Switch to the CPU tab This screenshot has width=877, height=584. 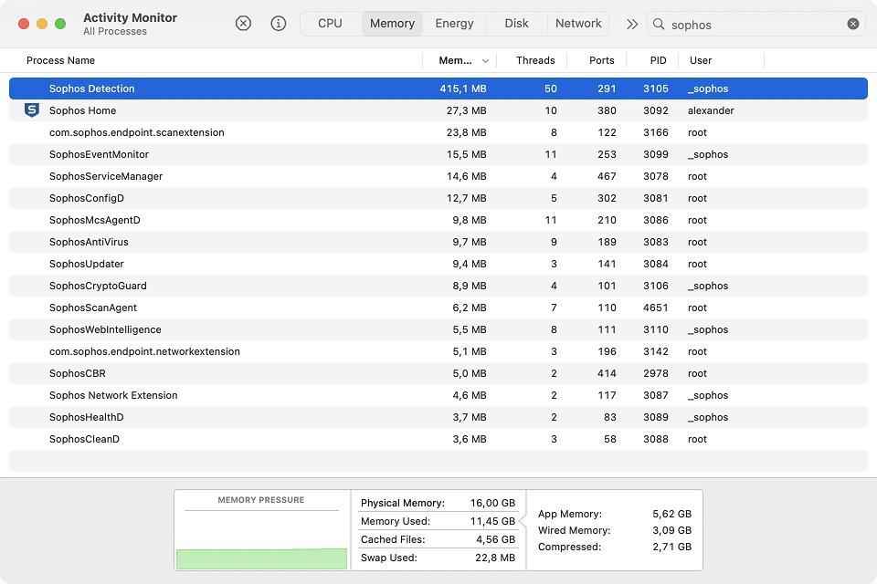(x=330, y=24)
